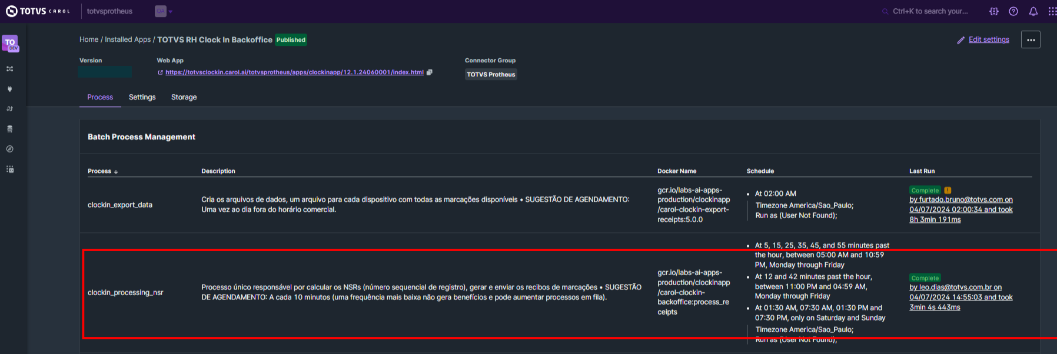
Task: Open the pipelines flow icon in sidebar
Action: pyautogui.click(x=9, y=109)
